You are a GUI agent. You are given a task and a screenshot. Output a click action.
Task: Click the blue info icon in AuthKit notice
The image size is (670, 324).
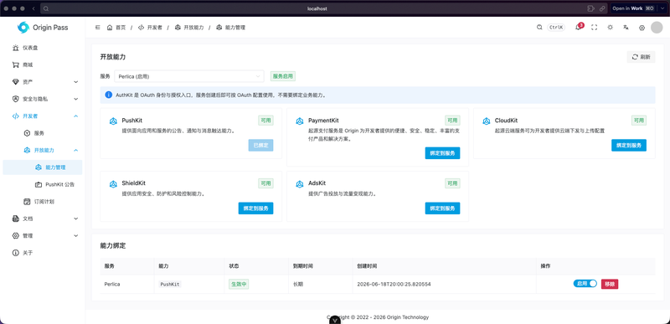pyautogui.click(x=109, y=95)
